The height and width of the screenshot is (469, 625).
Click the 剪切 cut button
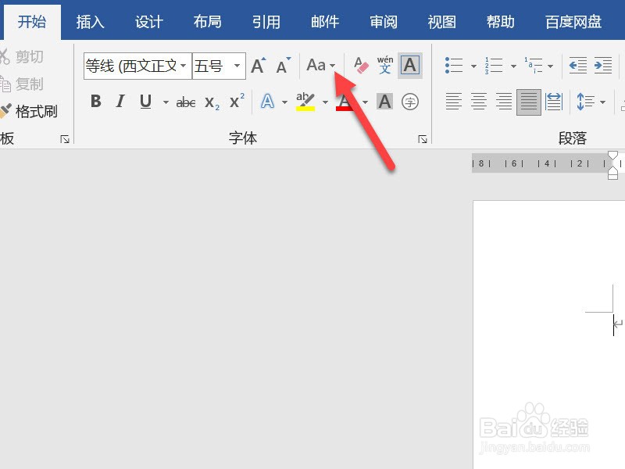click(x=22, y=56)
